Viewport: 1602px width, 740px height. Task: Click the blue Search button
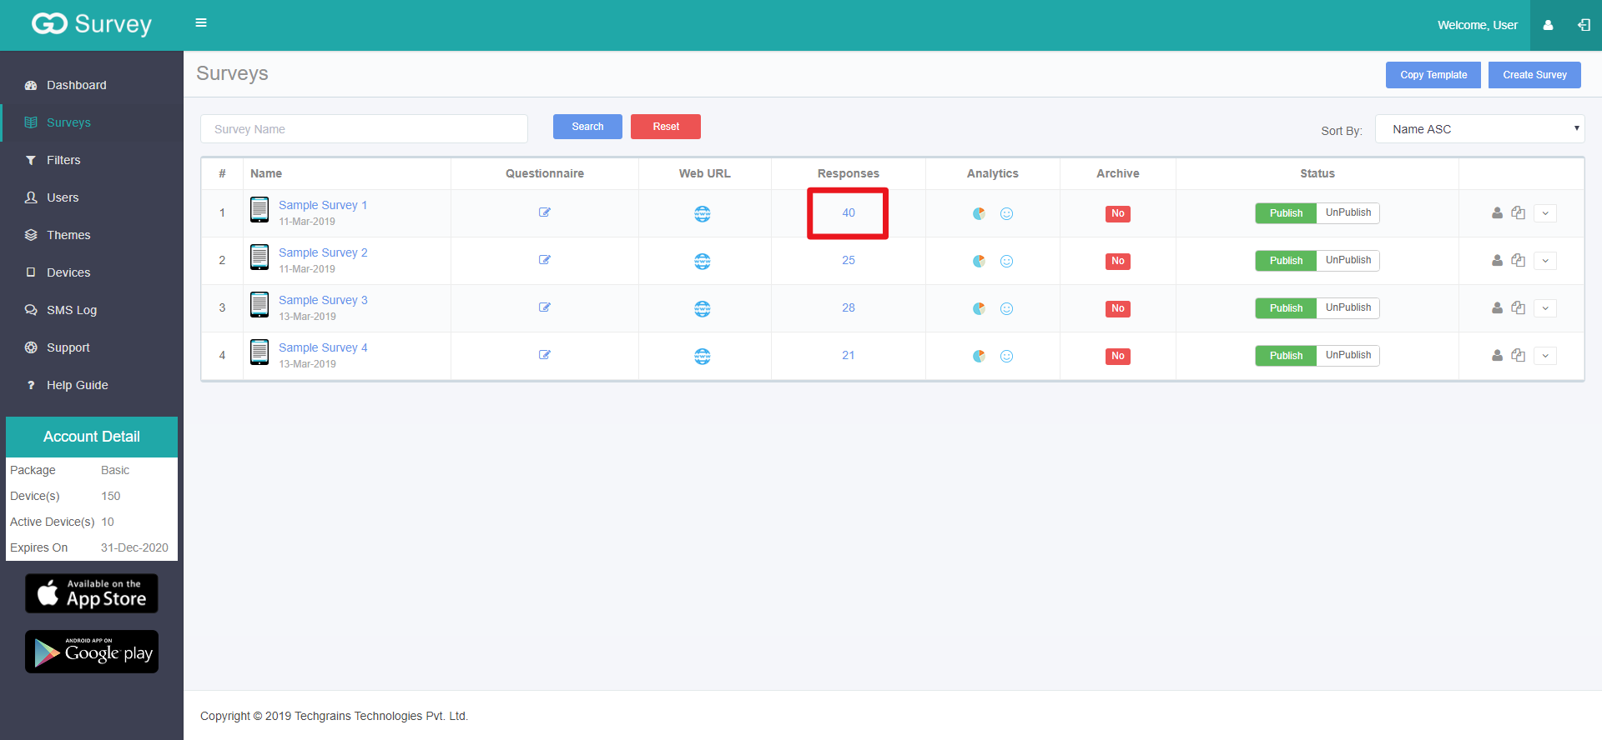(x=587, y=127)
